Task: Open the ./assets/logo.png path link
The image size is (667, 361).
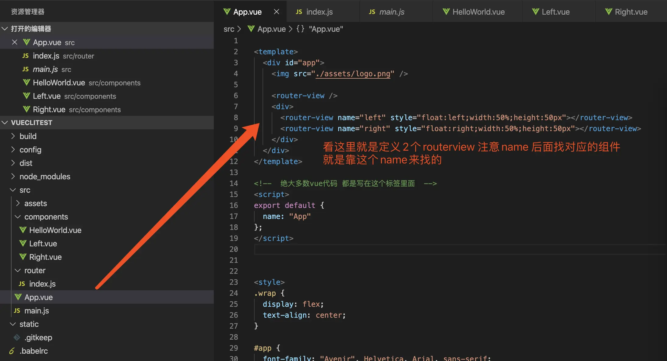Action: tap(353, 74)
